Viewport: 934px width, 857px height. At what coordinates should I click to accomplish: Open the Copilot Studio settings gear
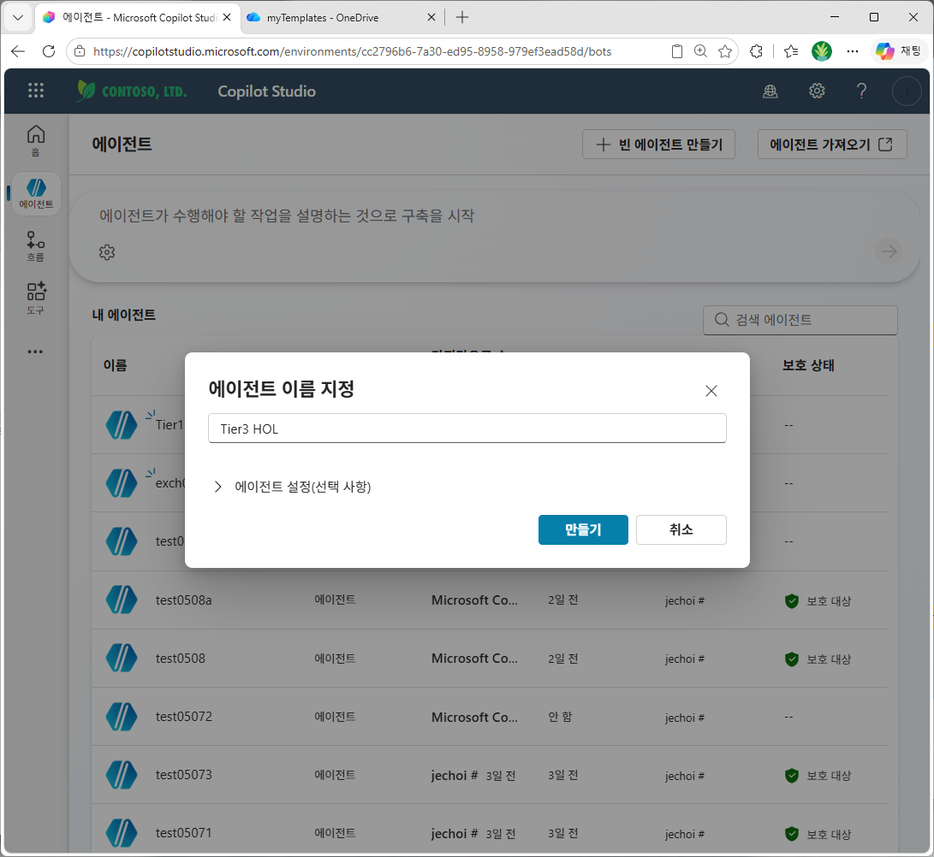coord(817,91)
